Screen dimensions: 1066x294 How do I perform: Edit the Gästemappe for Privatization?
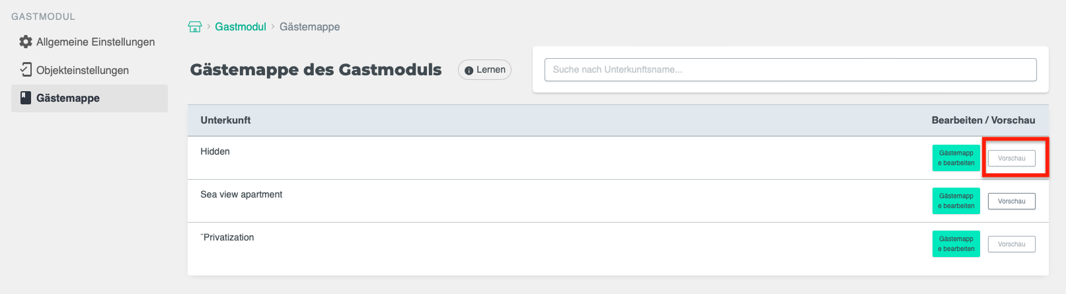(x=956, y=244)
